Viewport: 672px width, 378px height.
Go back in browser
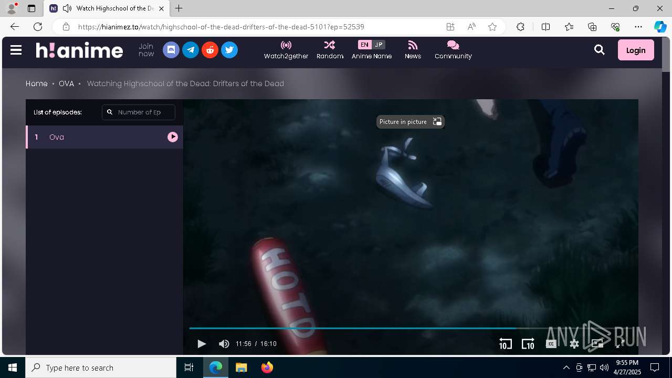click(15, 27)
